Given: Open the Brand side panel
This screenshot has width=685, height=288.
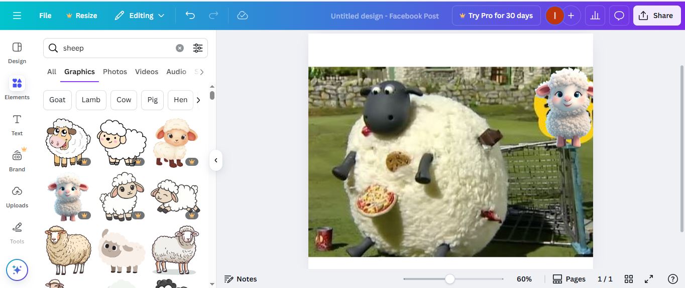Looking at the screenshot, I should (17, 161).
